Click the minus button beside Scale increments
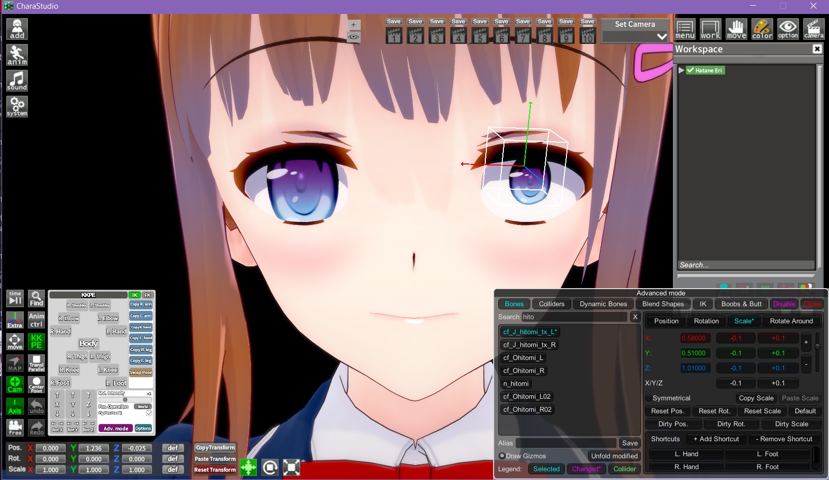Viewport: 829px width, 480px height. click(x=806, y=365)
